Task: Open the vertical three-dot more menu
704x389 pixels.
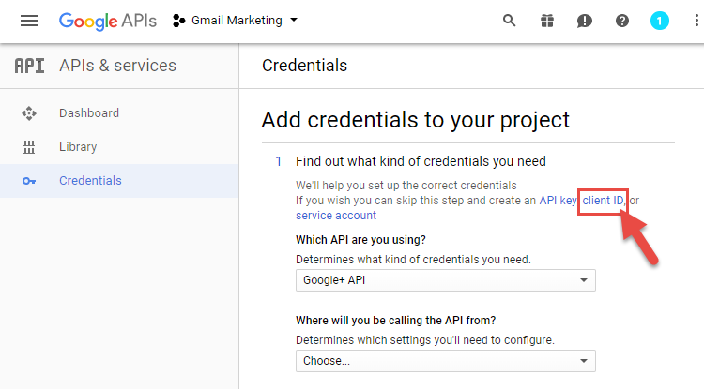Action: pos(696,21)
